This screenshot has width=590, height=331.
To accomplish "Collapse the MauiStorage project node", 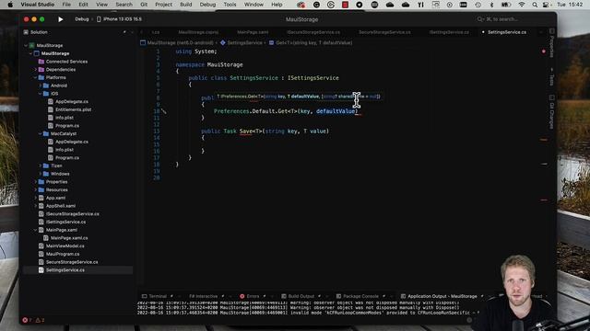I will 30,53.
